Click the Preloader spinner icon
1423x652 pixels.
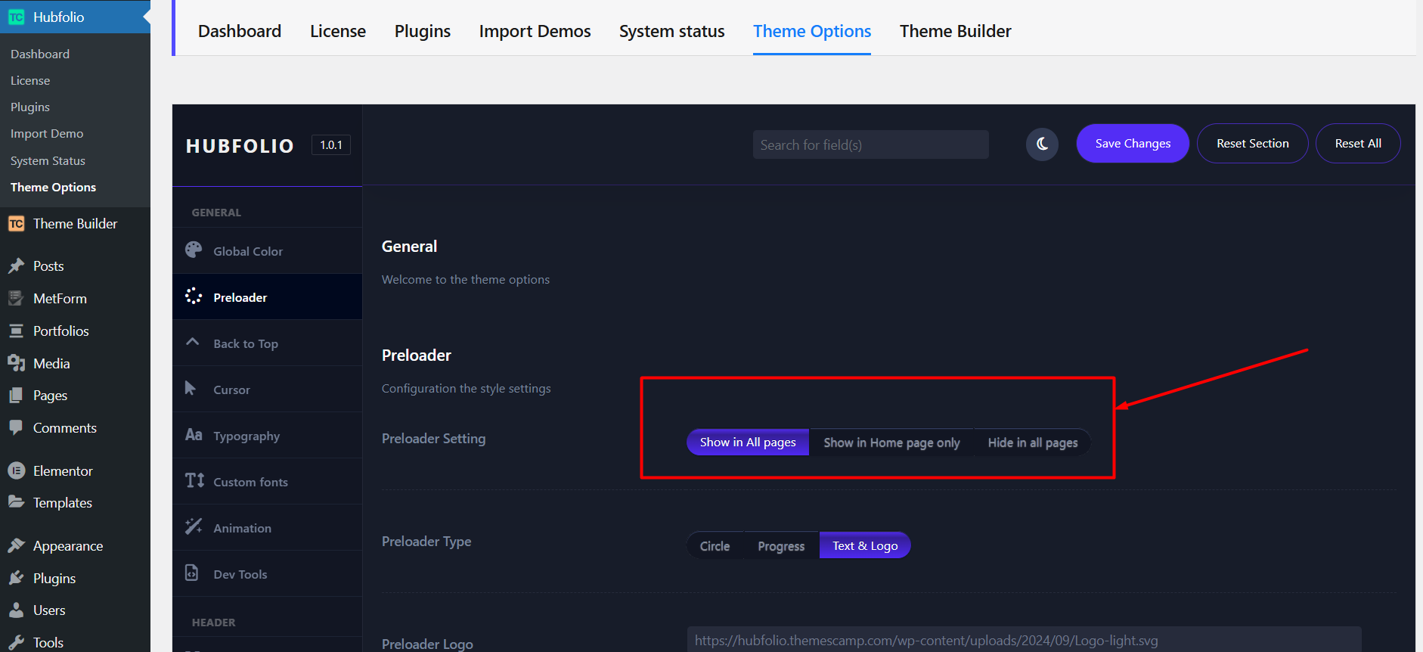(x=194, y=296)
